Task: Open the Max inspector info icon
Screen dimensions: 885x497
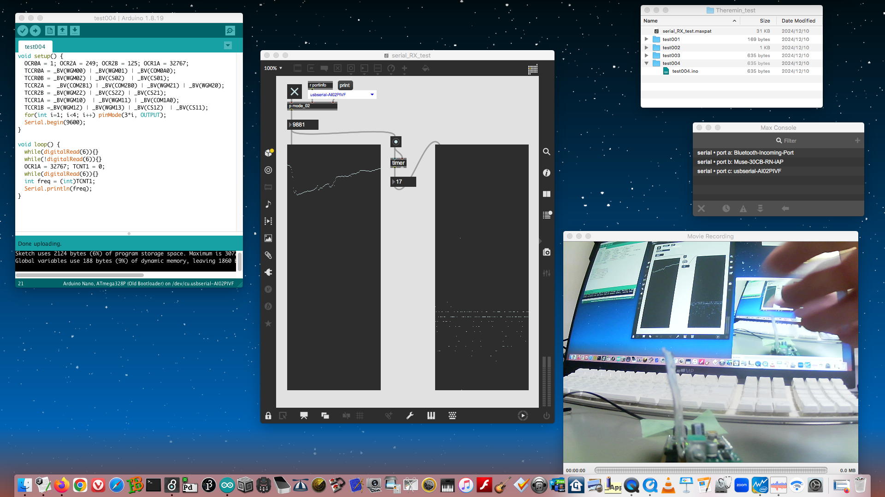Action: [547, 173]
